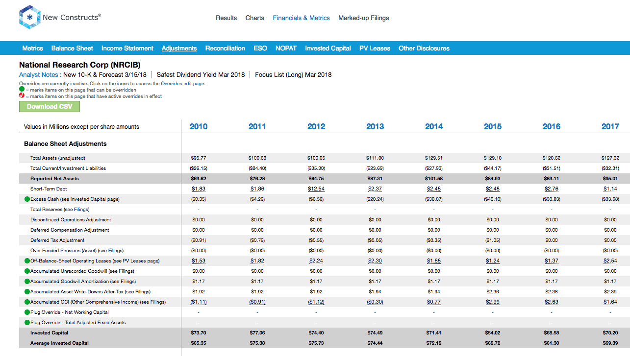This screenshot has width=630, height=356.
Task: Click the Deferred Tax Adjustment row label
Action: [57, 240]
